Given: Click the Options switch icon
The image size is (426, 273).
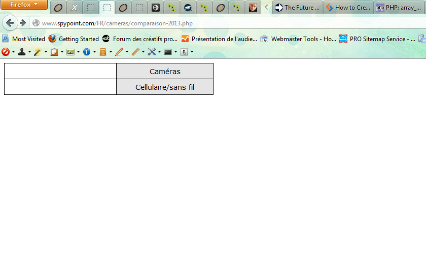Looking at the screenshot, I should tap(184, 52).
